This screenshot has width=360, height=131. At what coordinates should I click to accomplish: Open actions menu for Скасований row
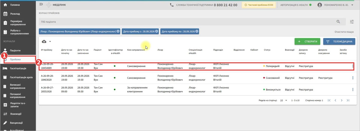point(353,78)
